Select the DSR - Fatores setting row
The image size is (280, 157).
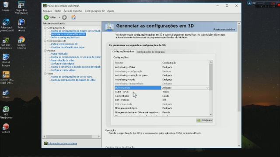(161, 100)
